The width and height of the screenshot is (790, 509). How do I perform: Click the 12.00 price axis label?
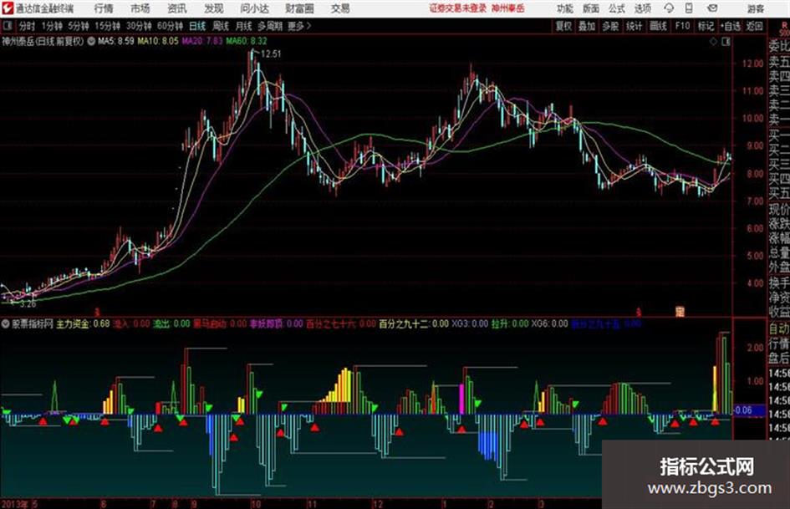coord(752,64)
